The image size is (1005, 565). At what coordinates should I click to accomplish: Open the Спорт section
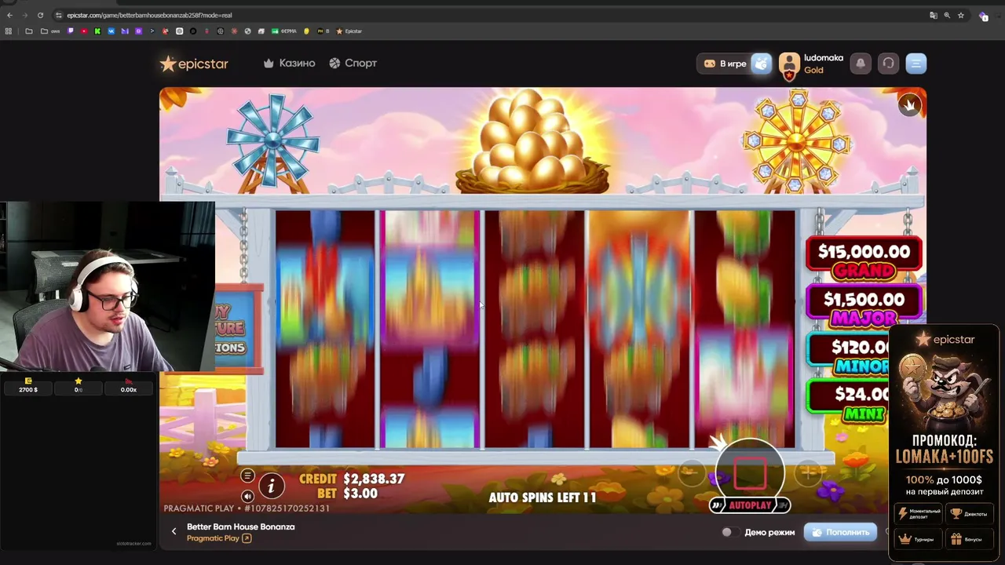click(353, 63)
